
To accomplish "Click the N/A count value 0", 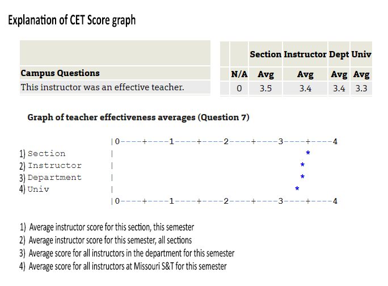I will pyautogui.click(x=239, y=89).
